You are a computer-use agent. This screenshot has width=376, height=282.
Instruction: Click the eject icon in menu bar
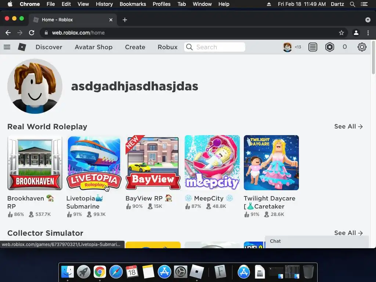tap(269, 4)
